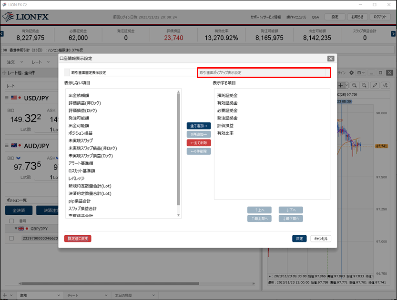Screen dimensions: 397x300
Task: Click the 0件追加→ button
Action: tap(199, 134)
